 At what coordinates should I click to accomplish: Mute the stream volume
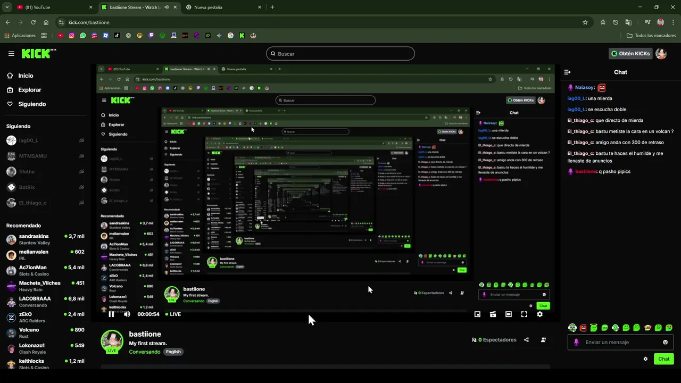pyautogui.click(x=127, y=314)
